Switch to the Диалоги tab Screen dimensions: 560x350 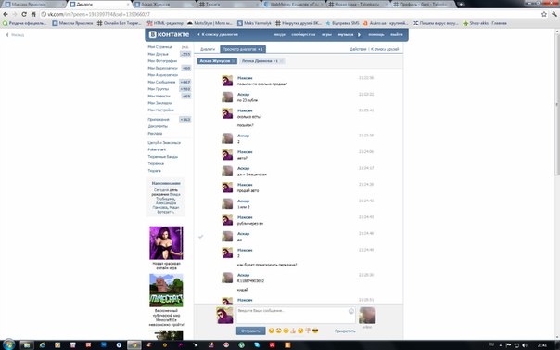tap(208, 49)
